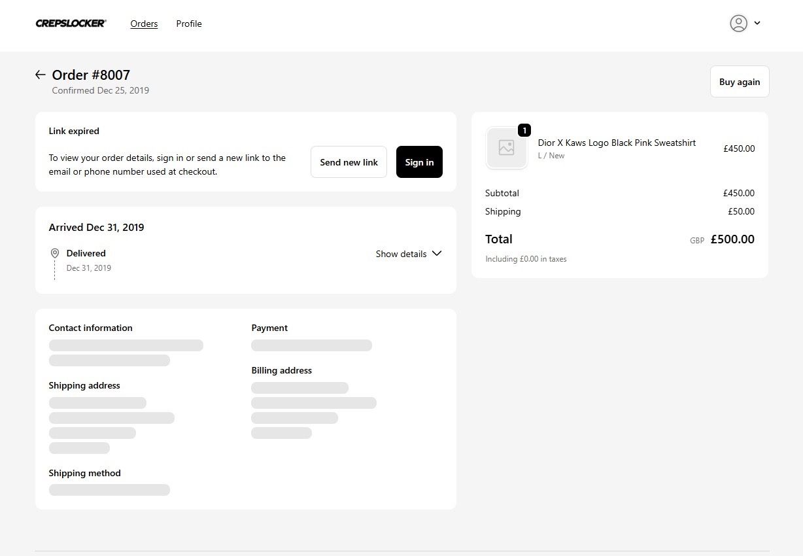Open the user account avatar icon
Image resolution: width=803 pixels, height=556 pixels.
click(738, 24)
